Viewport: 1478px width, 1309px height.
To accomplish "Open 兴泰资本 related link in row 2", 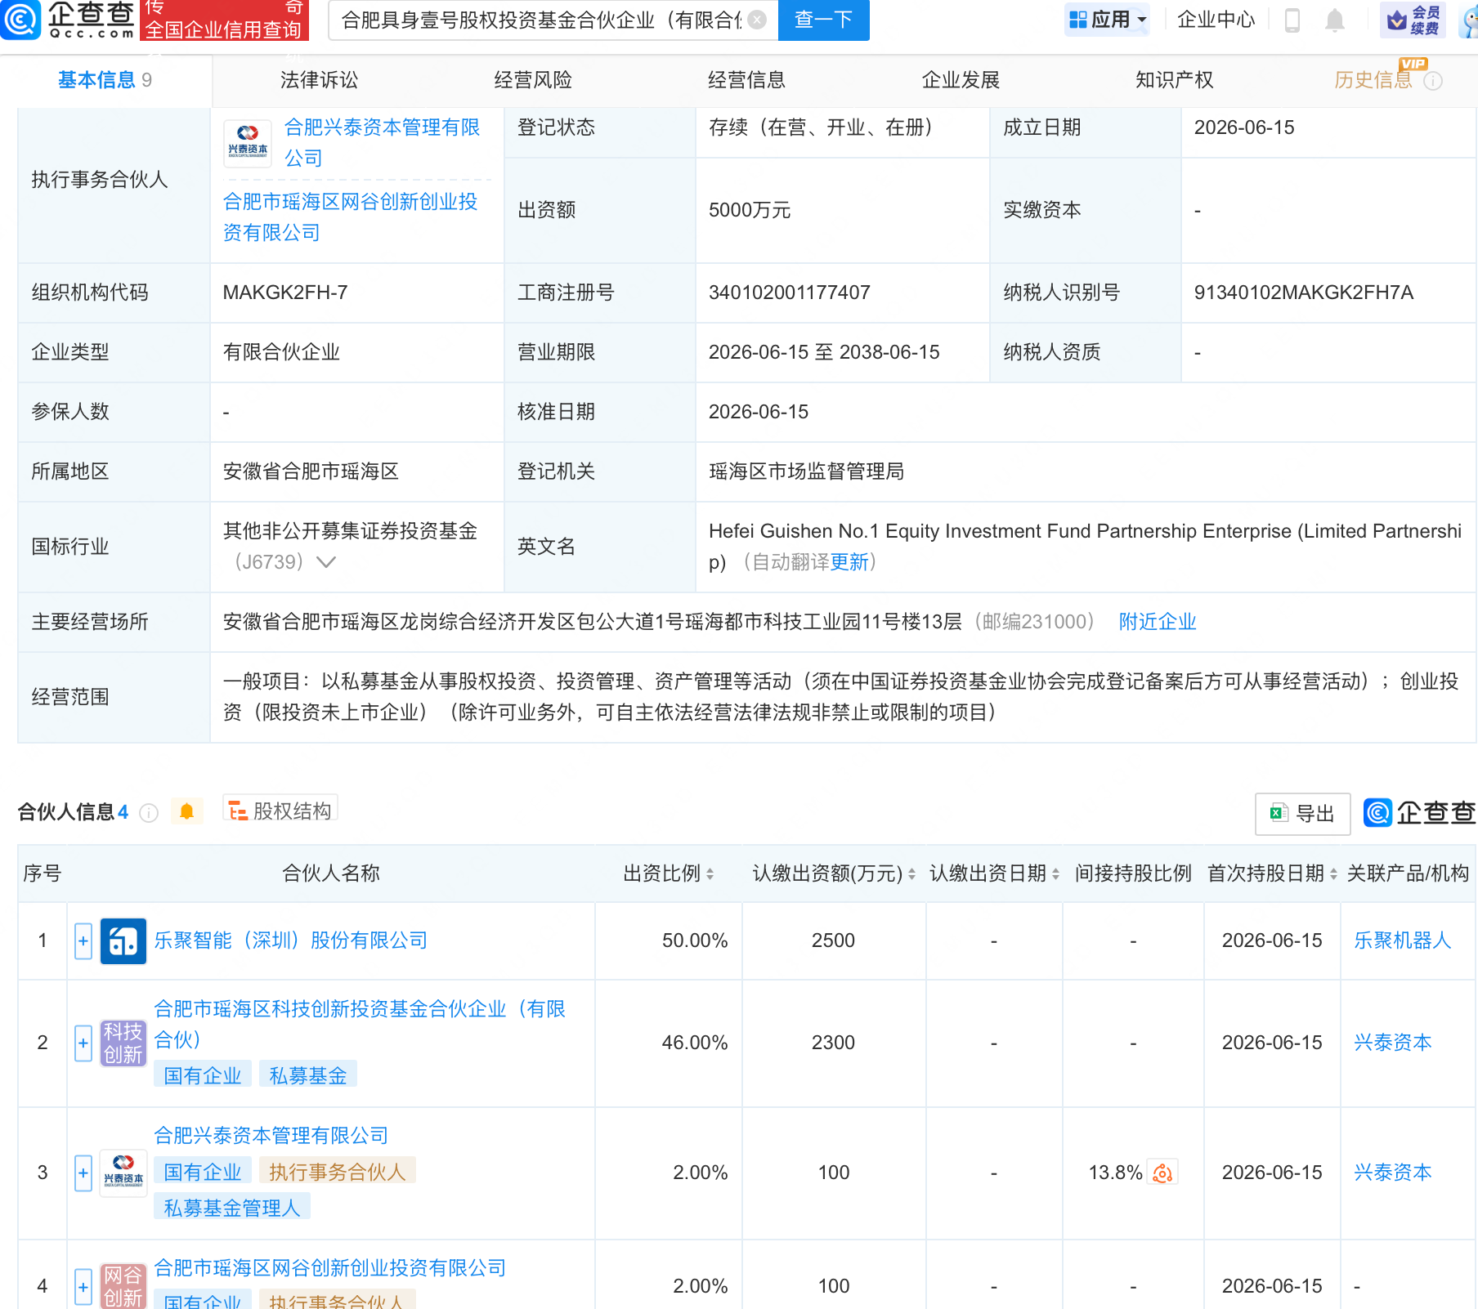I will click(x=1393, y=1043).
